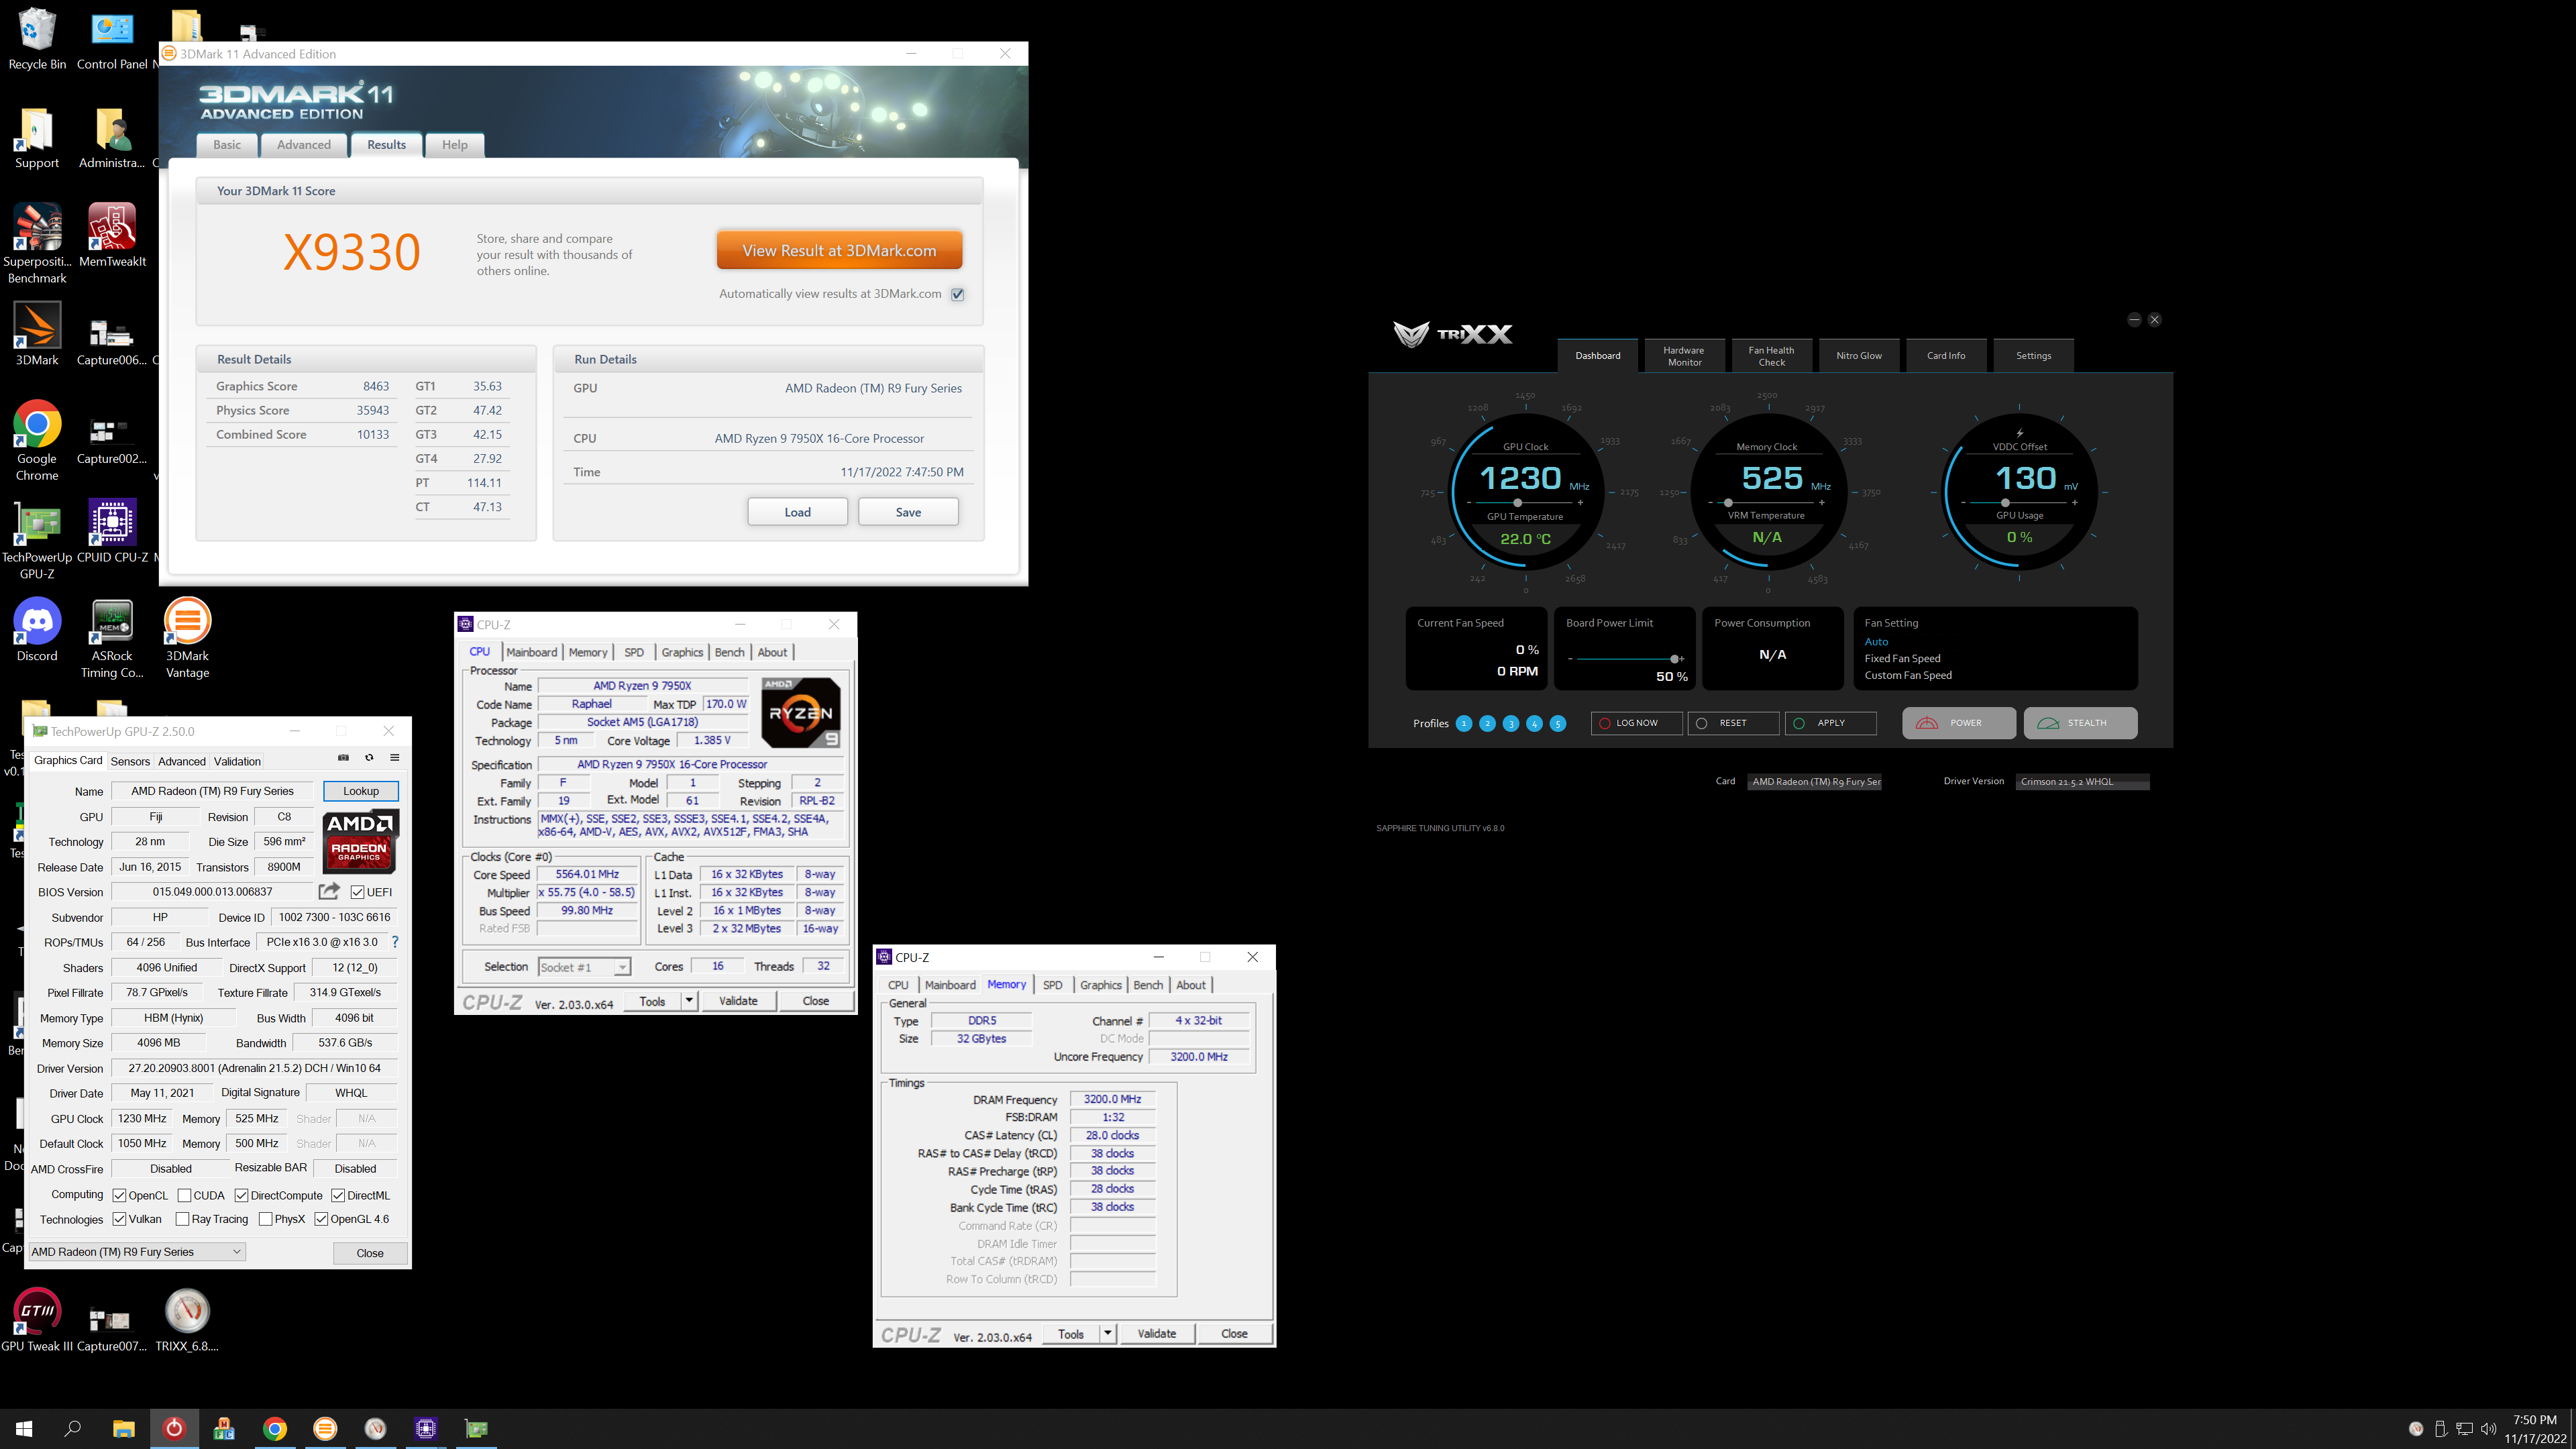The width and height of the screenshot is (2576, 1449).
Task: Open the GPU selection dropdown in GPU-Z
Action: click(x=136, y=1252)
